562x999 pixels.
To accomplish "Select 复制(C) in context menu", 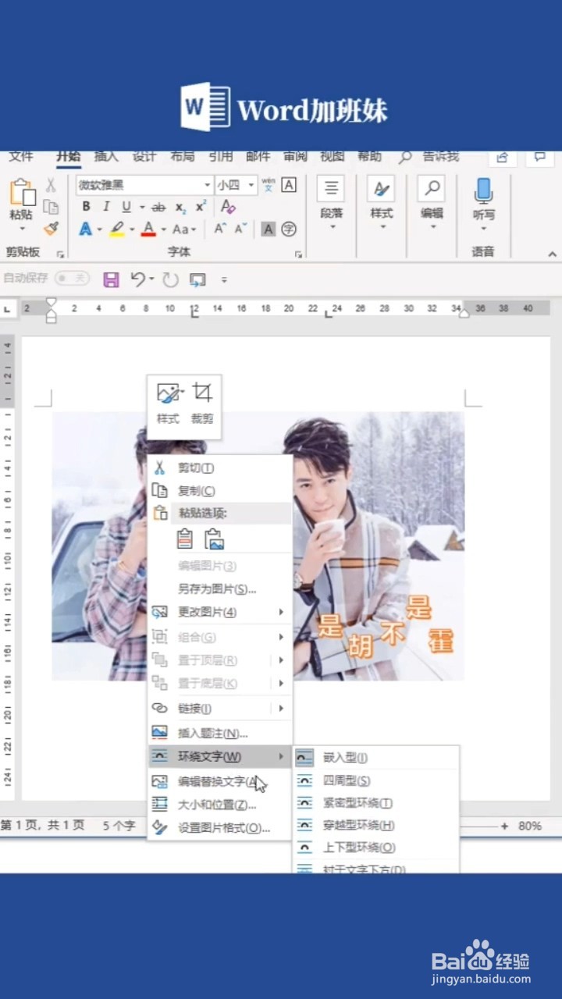I will tap(219, 491).
